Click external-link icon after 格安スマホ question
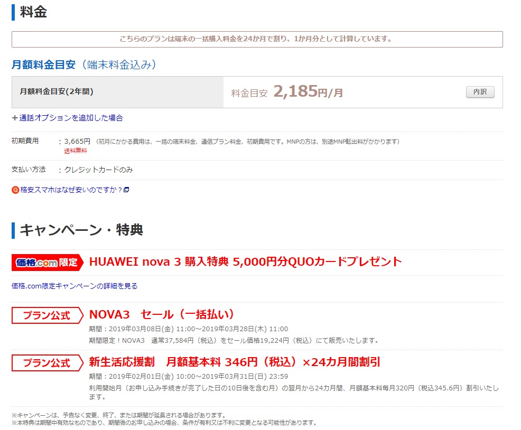Image resolution: width=521 pixels, height=430 pixels. [x=126, y=190]
